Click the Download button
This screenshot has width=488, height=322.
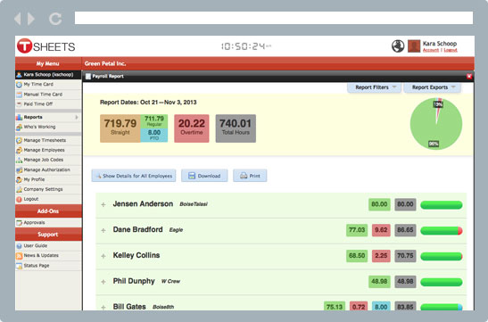pos(204,176)
